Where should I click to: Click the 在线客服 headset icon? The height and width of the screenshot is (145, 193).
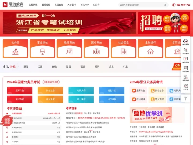185,41
